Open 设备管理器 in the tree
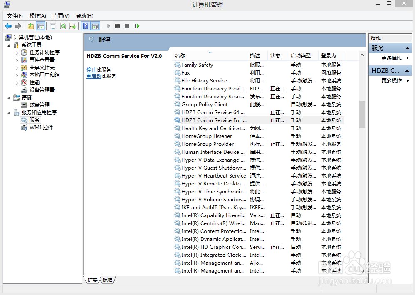Image resolution: width=415 pixels, height=295 pixels. tap(42, 90)
